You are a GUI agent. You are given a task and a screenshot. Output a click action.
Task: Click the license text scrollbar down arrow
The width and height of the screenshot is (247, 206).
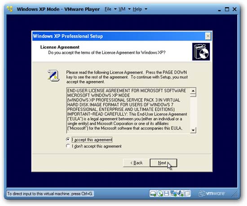pos(193,130)
